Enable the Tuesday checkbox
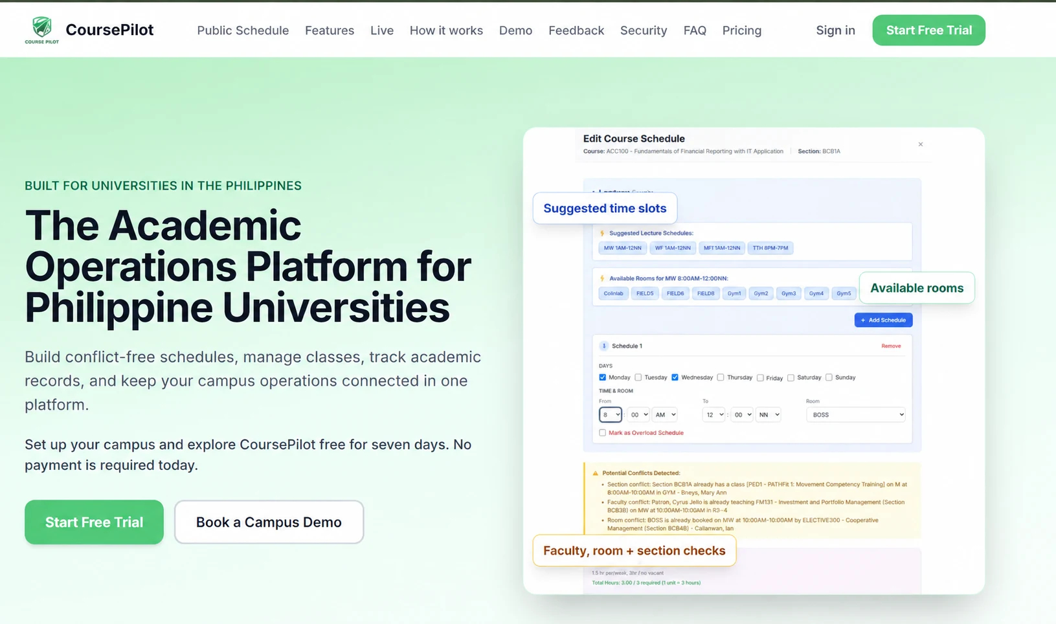This screenshot has height=624, width=1056. 638,377
